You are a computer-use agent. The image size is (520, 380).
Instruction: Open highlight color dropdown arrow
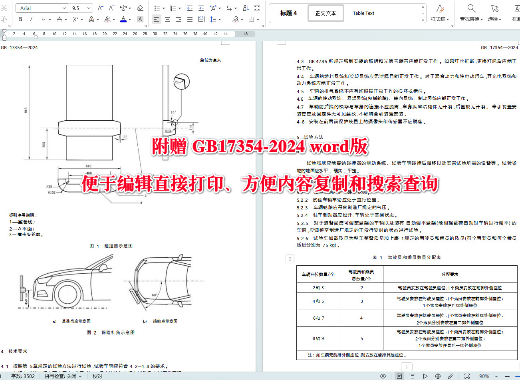[x=113, y=19]
